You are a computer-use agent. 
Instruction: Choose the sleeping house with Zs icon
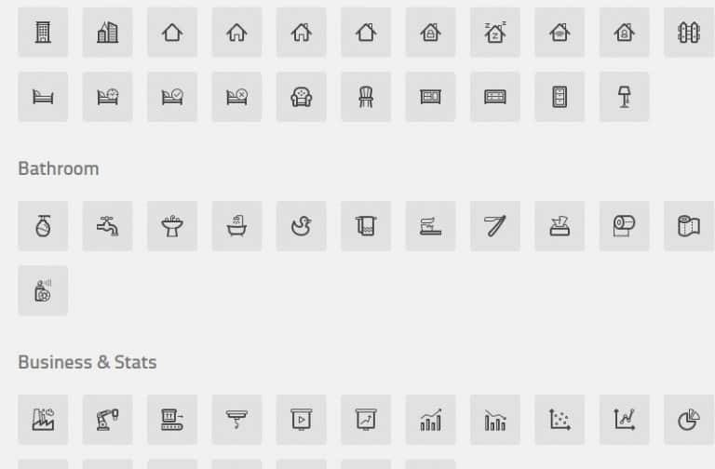point(494,32)
